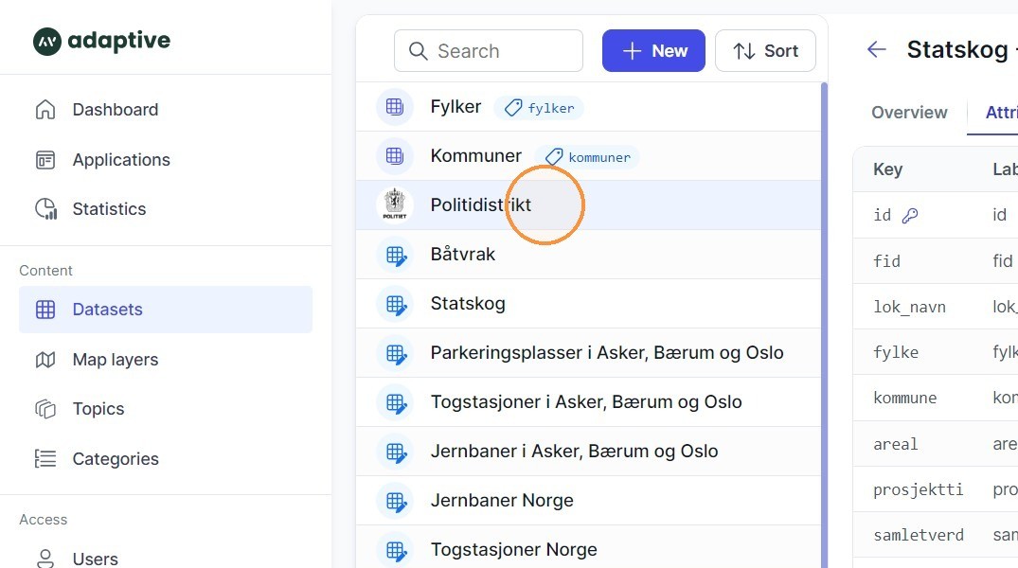
Task: Click the magnifying glass search icon
Action: (x=419, y=50)
